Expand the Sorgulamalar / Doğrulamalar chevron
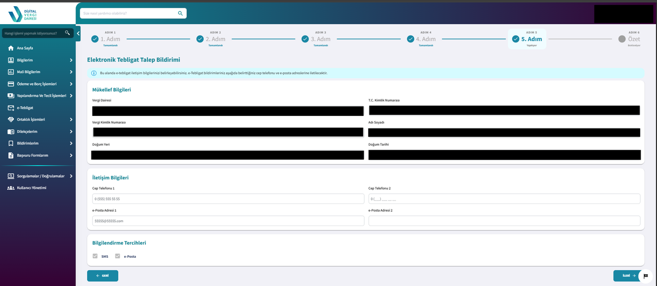Screen dimensions: 657x286 tap(71, 176)
